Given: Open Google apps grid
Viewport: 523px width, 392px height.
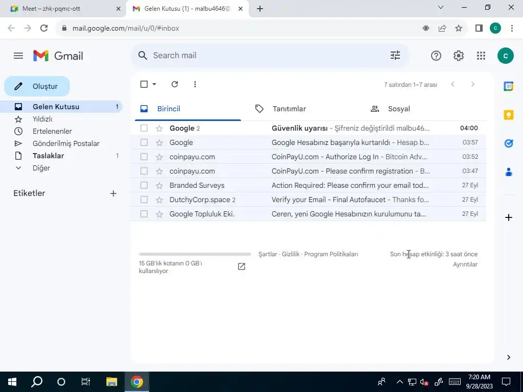Looking at the screenshot, I should click(x=481, y=56).
